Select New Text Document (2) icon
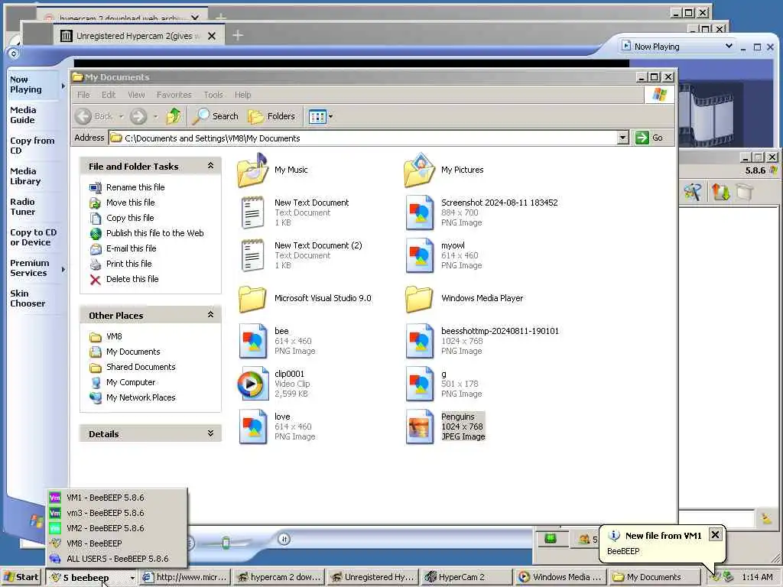783x587 pixels. (252, 255)
